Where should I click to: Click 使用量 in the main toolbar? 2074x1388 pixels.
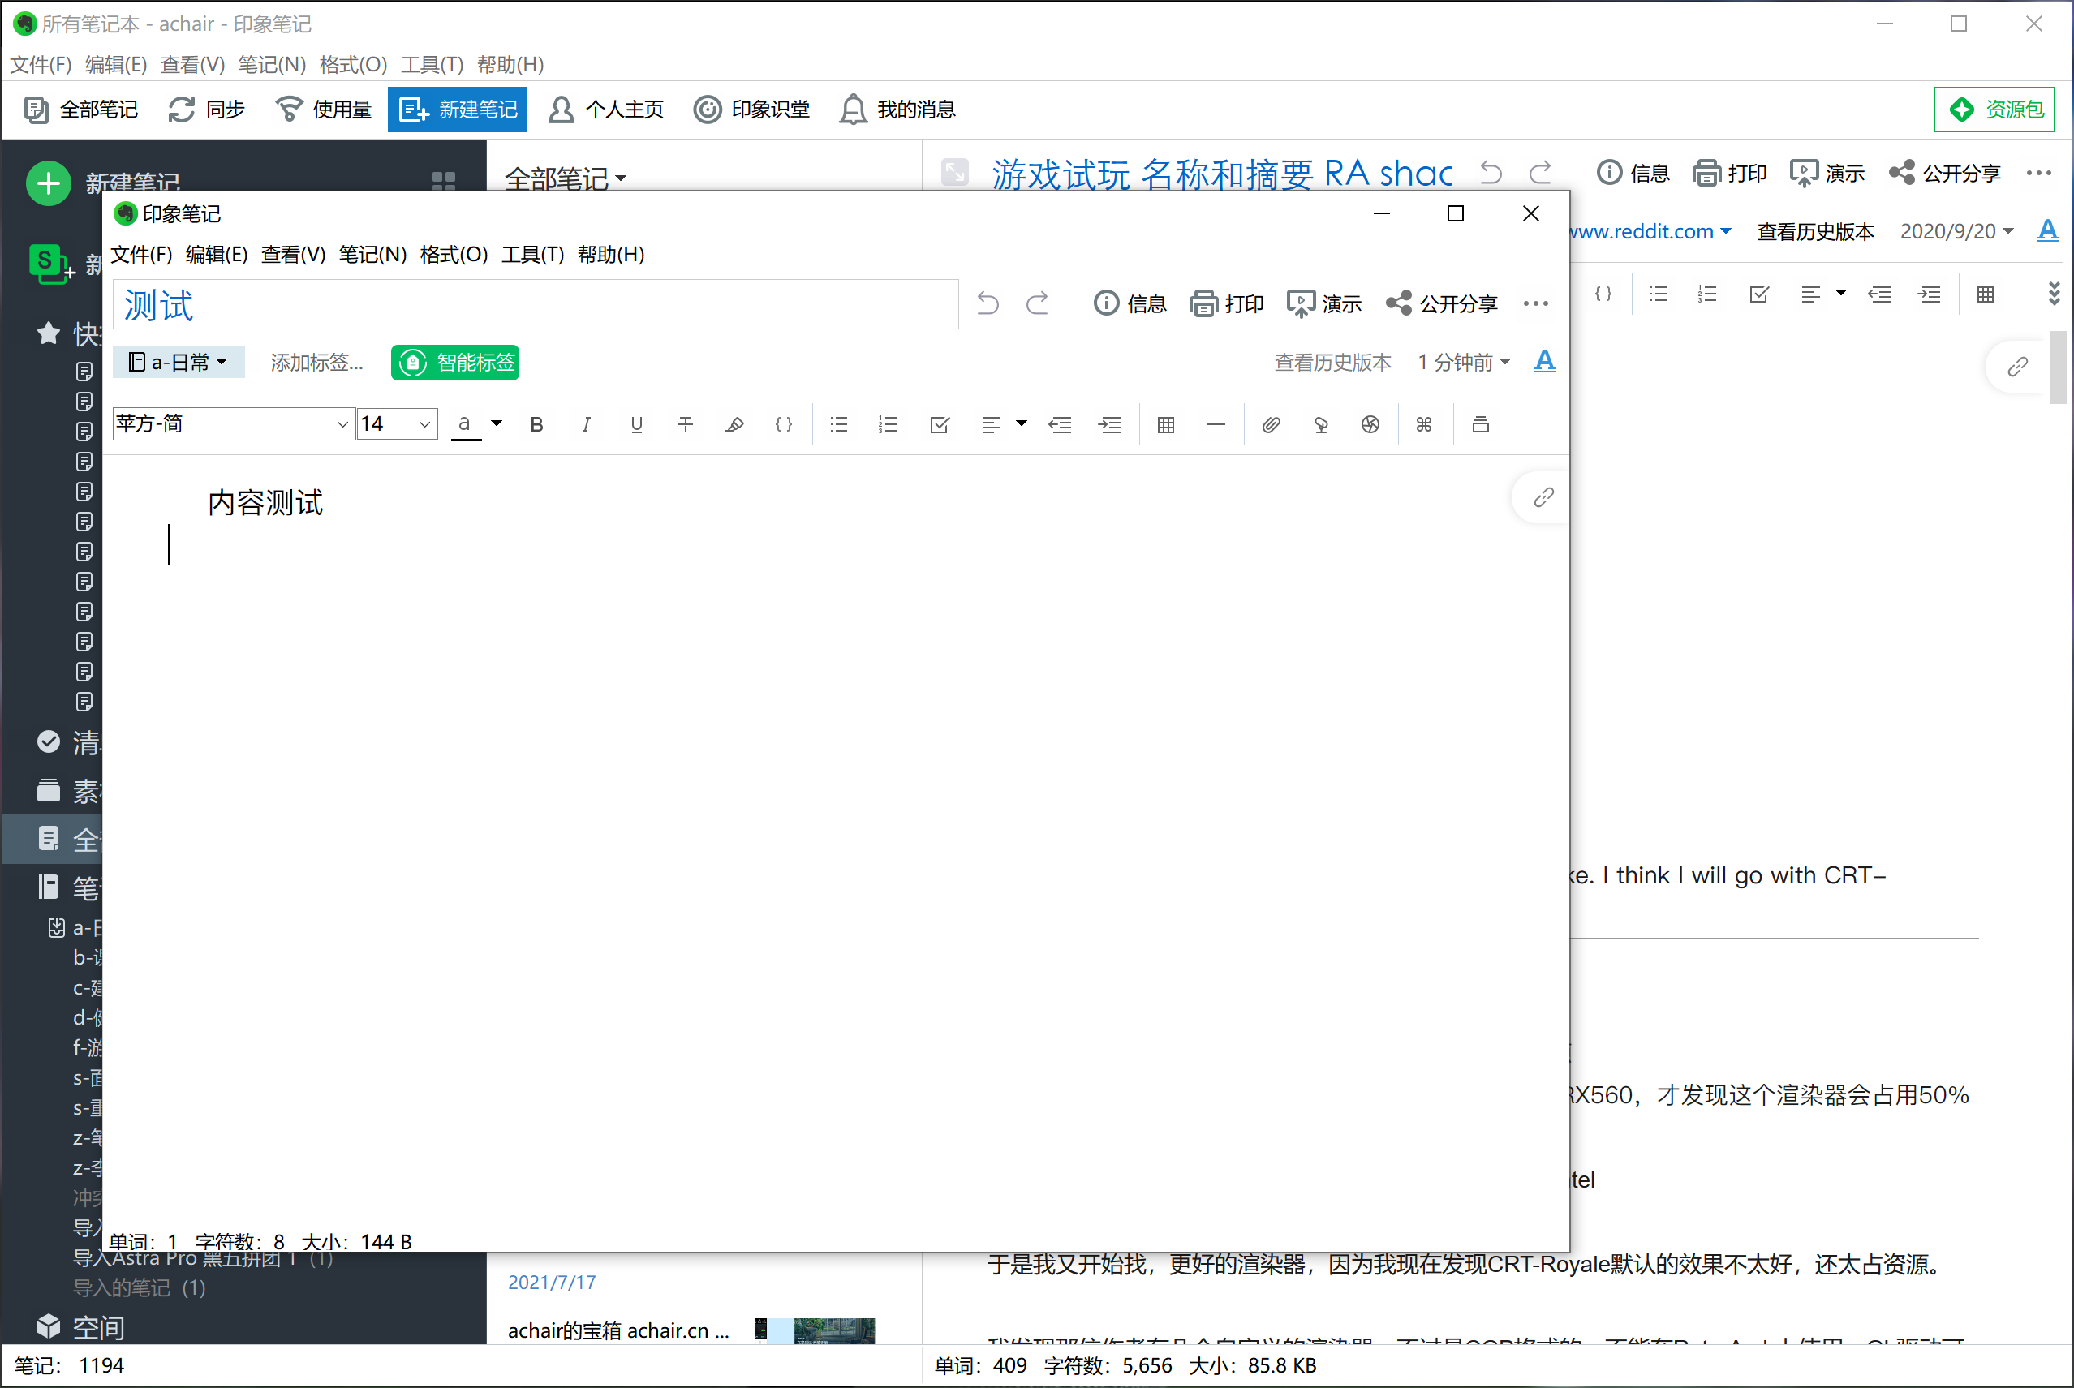click(323, 110)
